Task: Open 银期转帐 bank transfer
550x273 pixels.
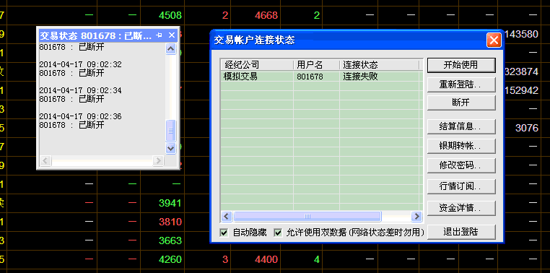Action: point(461,146)
